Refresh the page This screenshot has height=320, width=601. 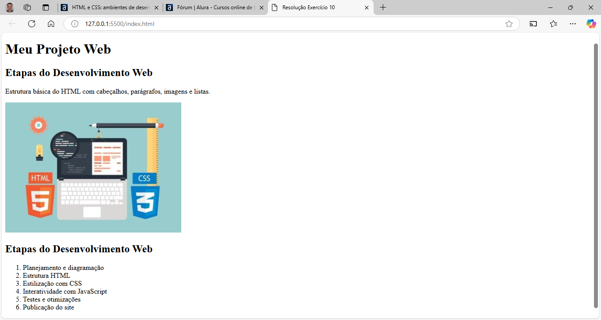[x=32, y=24]
